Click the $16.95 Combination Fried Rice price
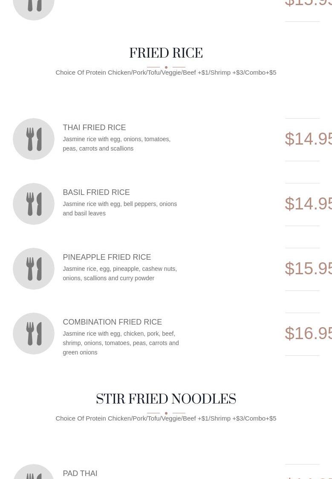 pyautogui.click(x=308, y=334)
